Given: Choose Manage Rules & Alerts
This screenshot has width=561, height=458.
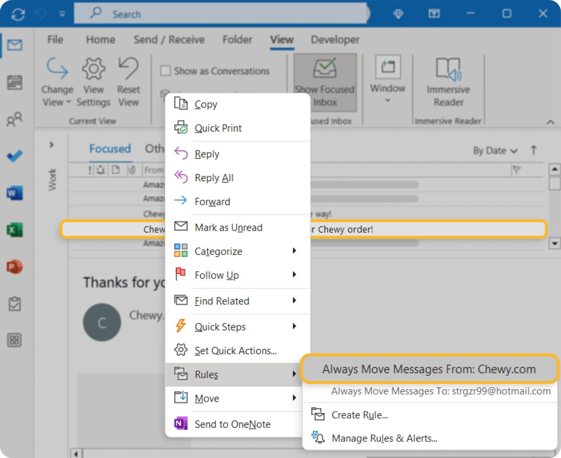Looking at the screenshot, I should click(x=384, y=438).
